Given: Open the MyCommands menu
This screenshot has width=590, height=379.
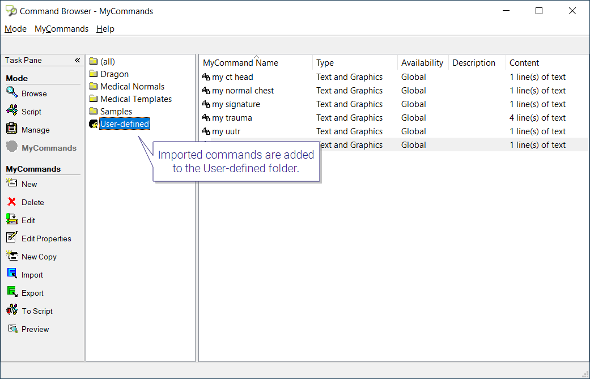Looking at the screenshot, I should 61,29.
